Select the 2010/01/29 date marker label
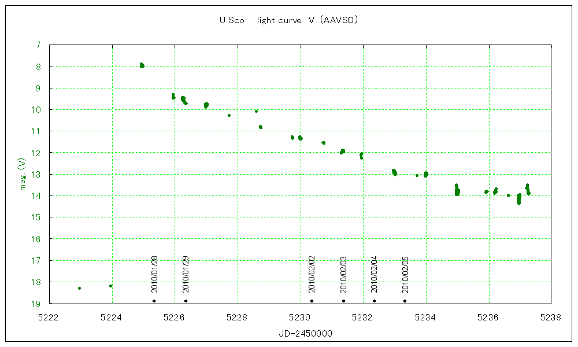Screen dimensions: 578x347 coord(186,274)
